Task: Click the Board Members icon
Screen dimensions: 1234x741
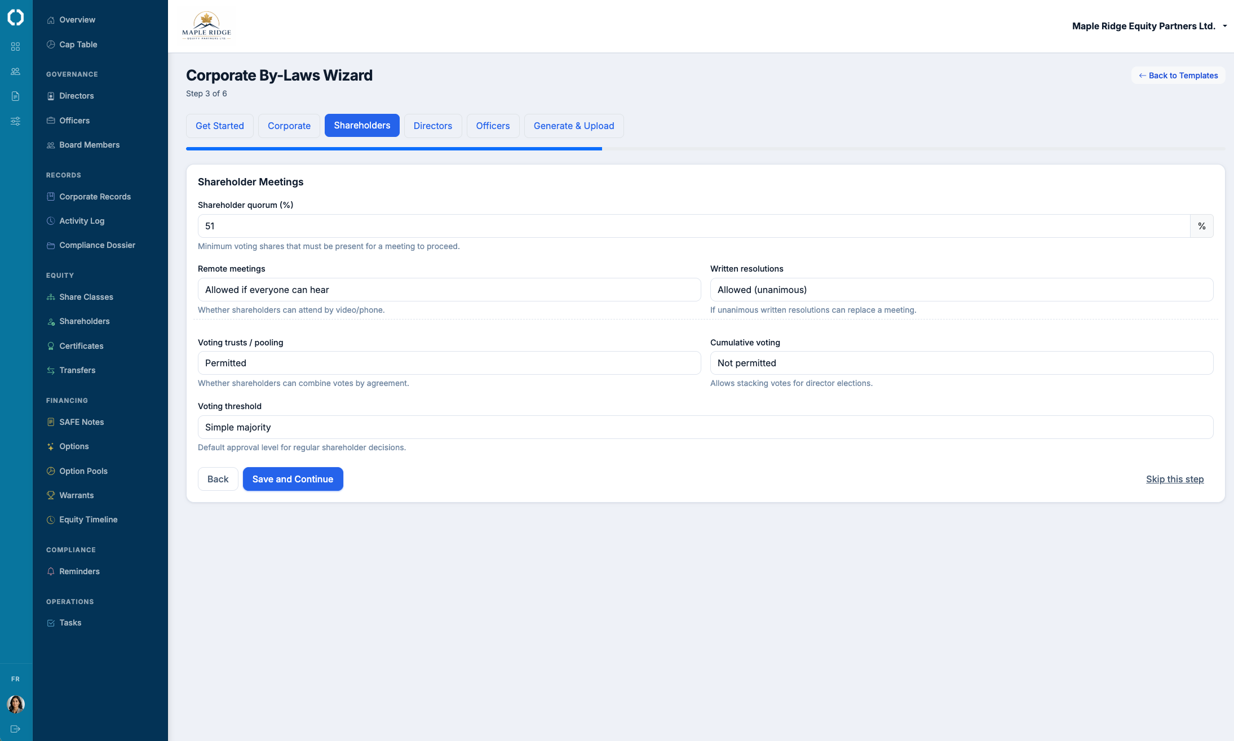Action: click(51, 145)
